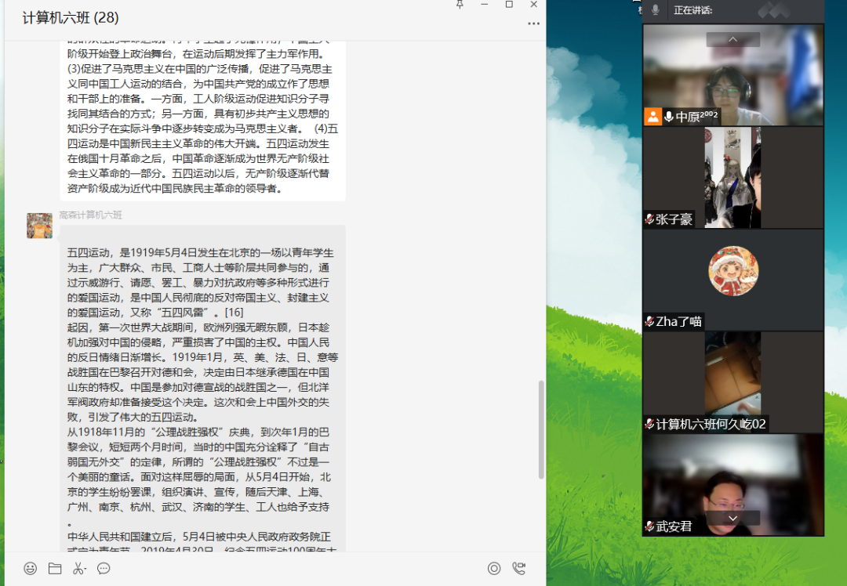Click the folder icon to send file

tap(54, 569)
